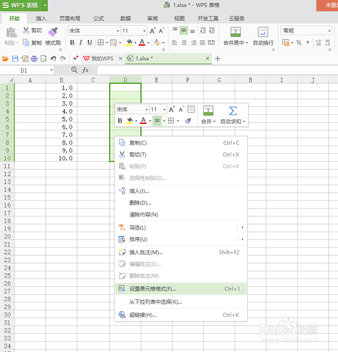
Task: Click the Merge icon in mini toolbar
Action: (x=208, y=111)
